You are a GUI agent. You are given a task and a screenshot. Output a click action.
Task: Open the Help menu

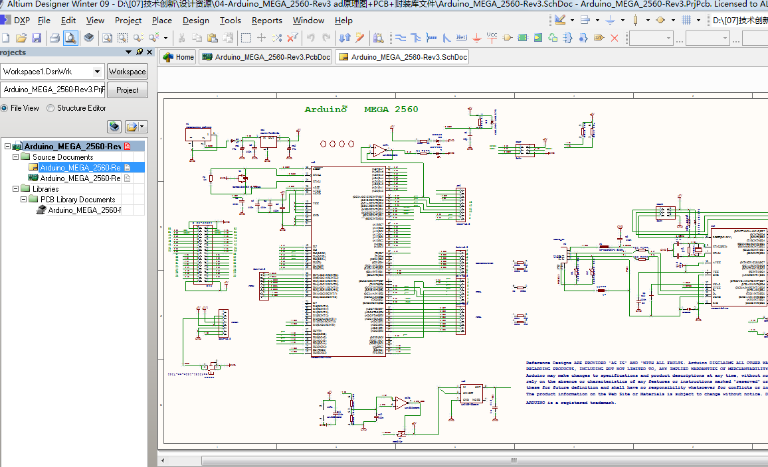343,21
